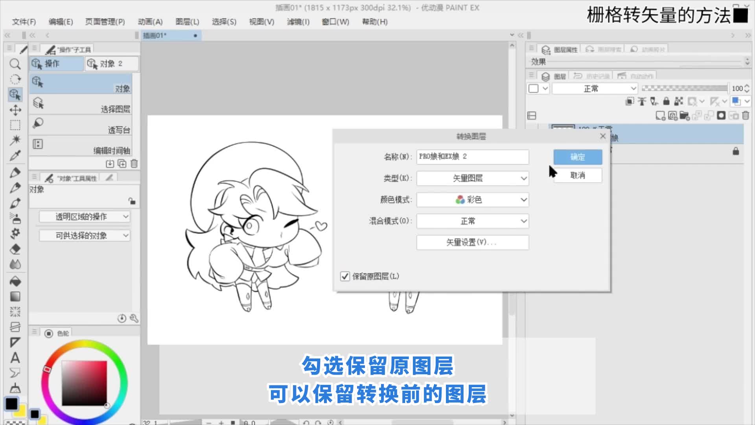
Task: Toggle the tool property lock icon
Action: [x=132, y=201]
